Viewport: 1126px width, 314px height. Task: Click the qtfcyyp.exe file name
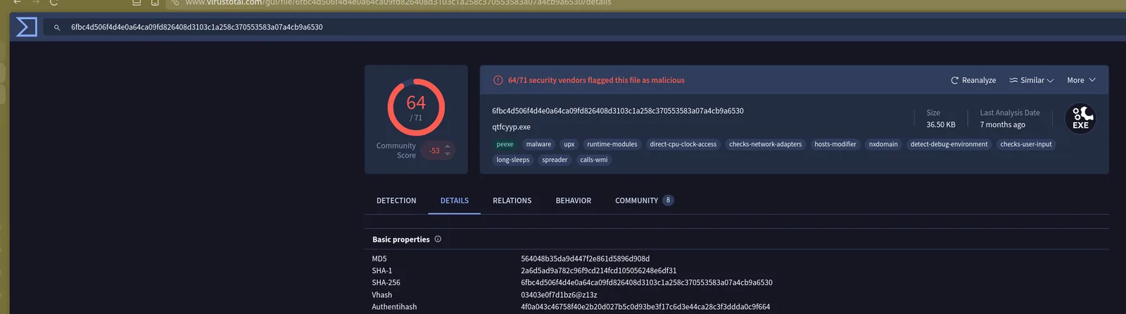(x=512, y=127)
